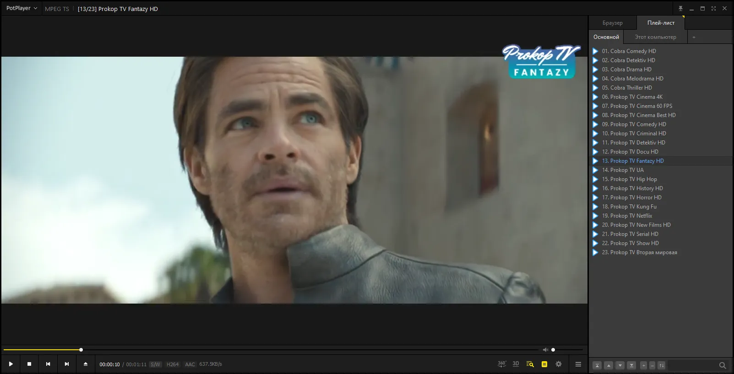The height and width of the screenshot is (374, 734).
Task: Open the hamburger main menu icon
Action: (x=578, y=364)
